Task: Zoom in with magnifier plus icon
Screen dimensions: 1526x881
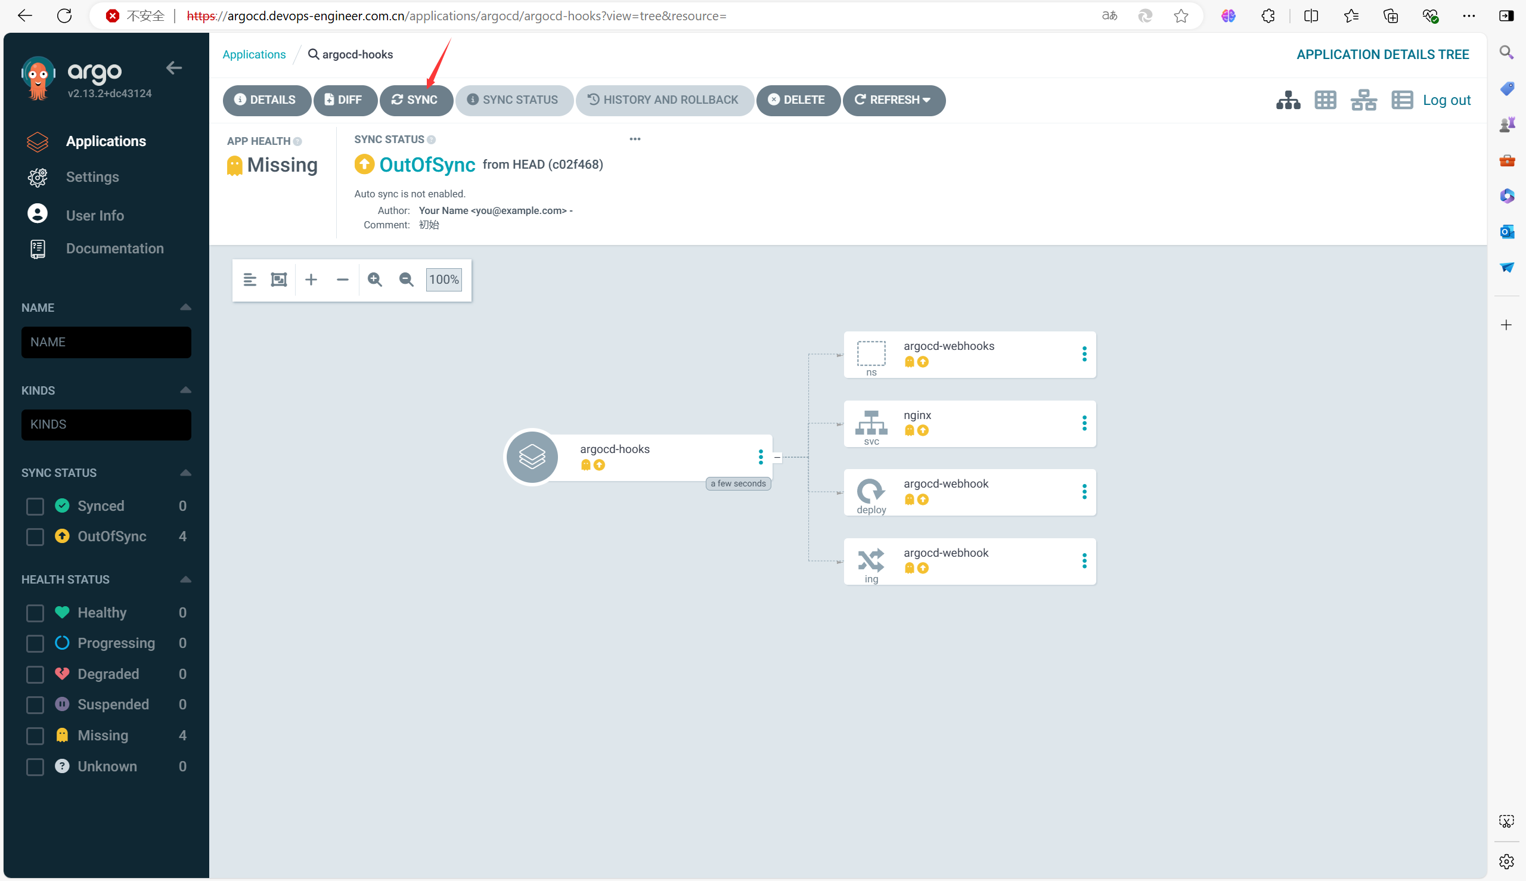Action: [x=375, y=280]
